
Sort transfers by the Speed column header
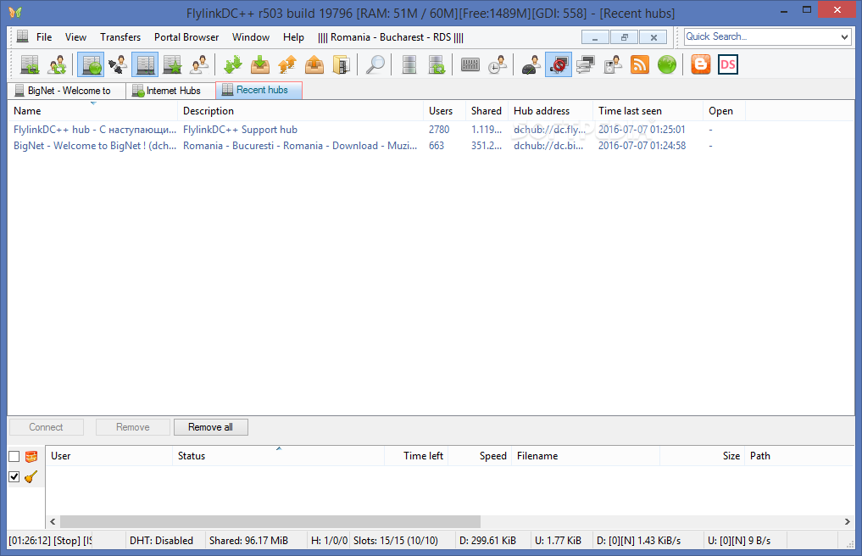(x=480, y=456)
